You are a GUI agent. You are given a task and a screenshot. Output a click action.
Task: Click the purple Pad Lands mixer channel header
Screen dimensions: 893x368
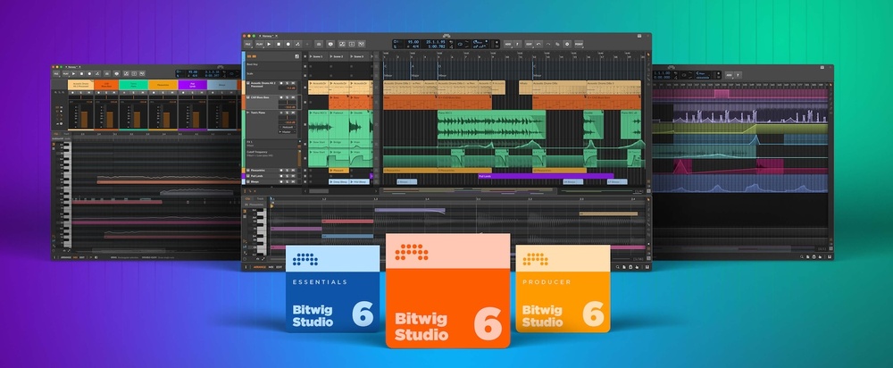pyautogui.click(x=192, y=85)
